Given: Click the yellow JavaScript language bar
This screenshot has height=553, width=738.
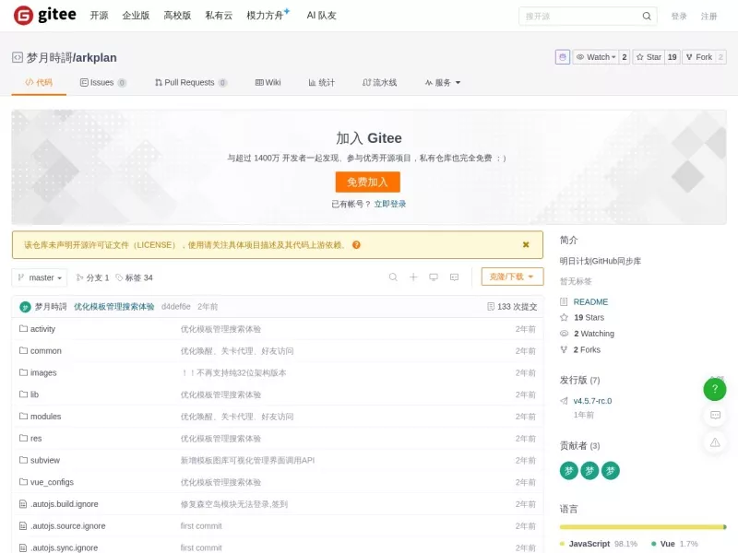Looking at the screenshot, I should coord(641,526).
